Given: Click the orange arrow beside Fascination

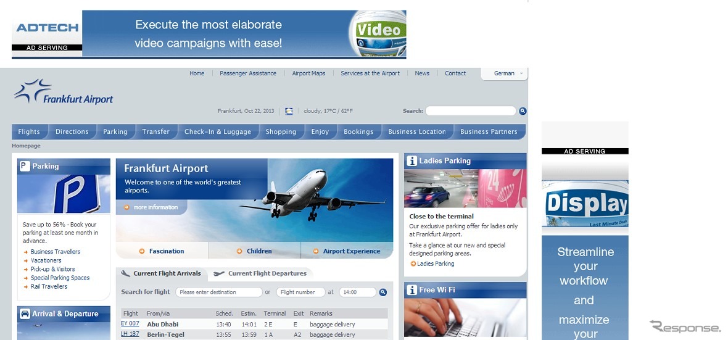Looking at the screenshot, I should (142, 251).
